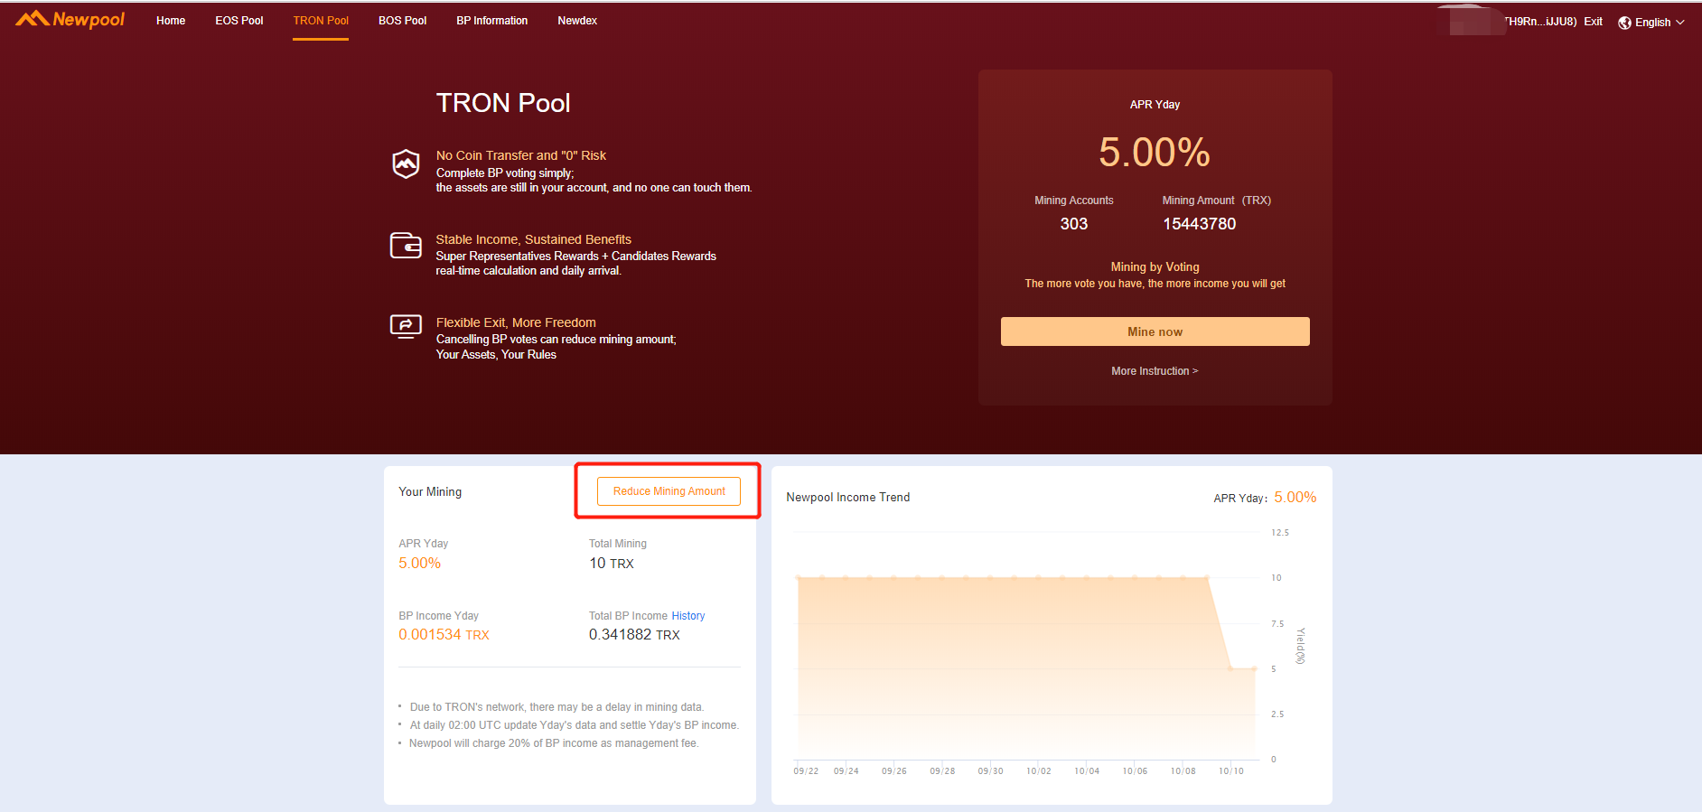
Task: Open the BP income History link
Action: click(688, 616)
